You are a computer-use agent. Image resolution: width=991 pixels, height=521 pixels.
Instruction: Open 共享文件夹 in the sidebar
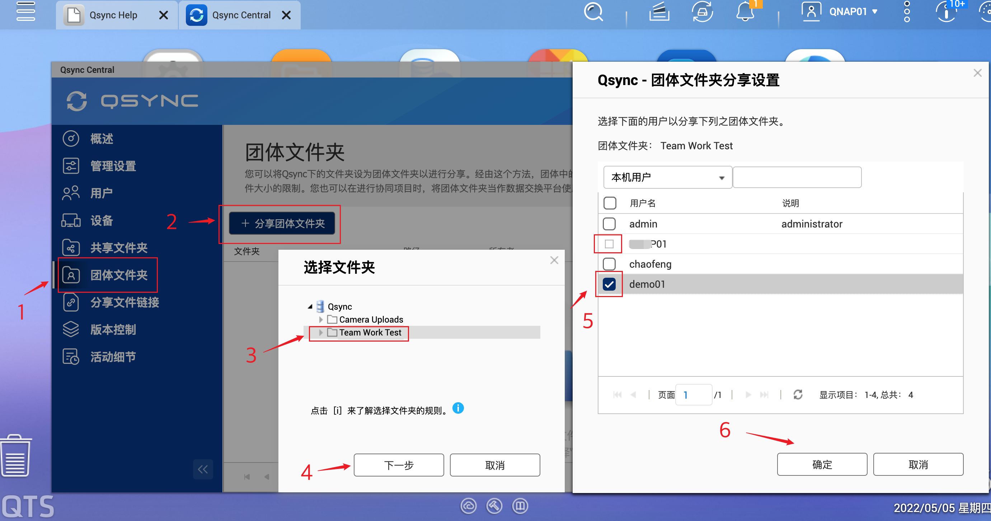click(119, 248)
